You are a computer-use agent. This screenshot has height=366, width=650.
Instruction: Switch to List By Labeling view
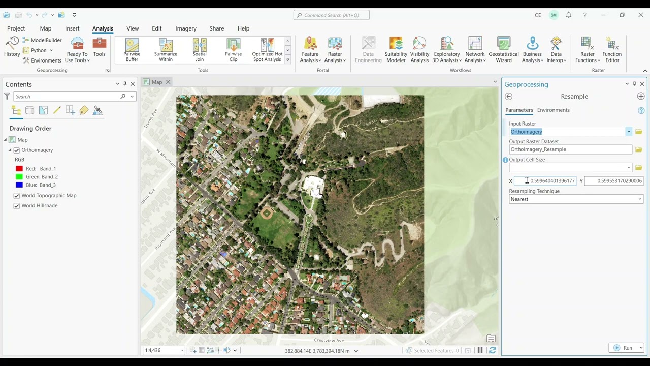tap(84, 110)
